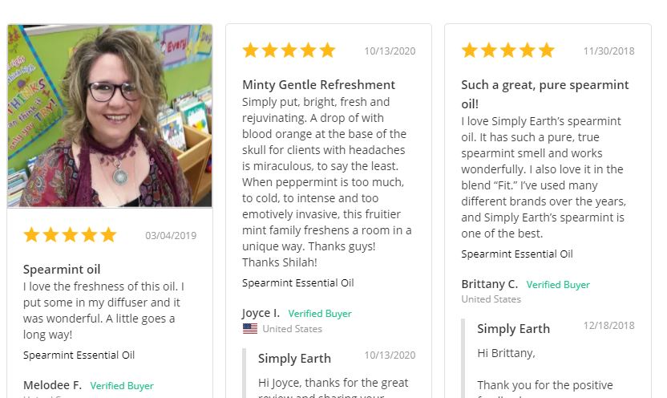Open 'Such a great, pure spearmint oil!' title
Screen dimensions: 667x398
tap(545, 94)
